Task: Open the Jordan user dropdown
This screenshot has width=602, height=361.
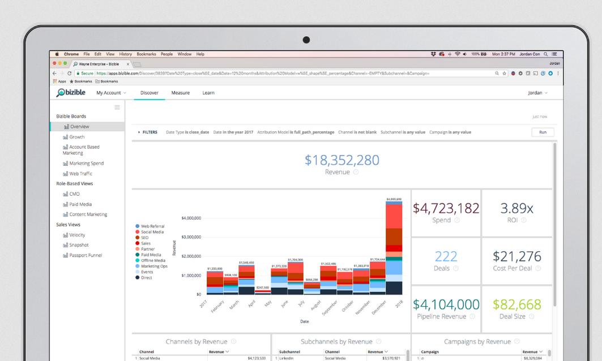Action: click(x=537, y=93)
